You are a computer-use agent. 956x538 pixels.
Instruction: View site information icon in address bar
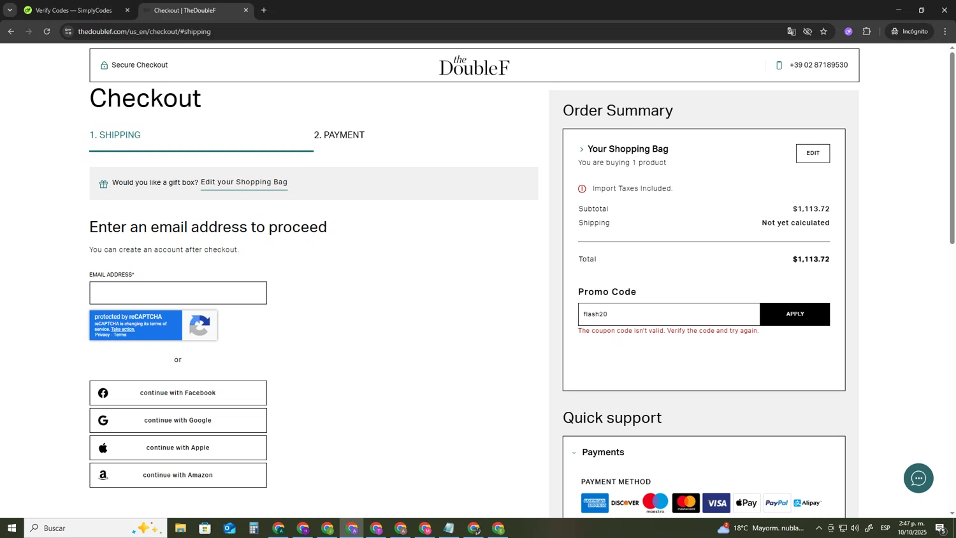[68, 31]
